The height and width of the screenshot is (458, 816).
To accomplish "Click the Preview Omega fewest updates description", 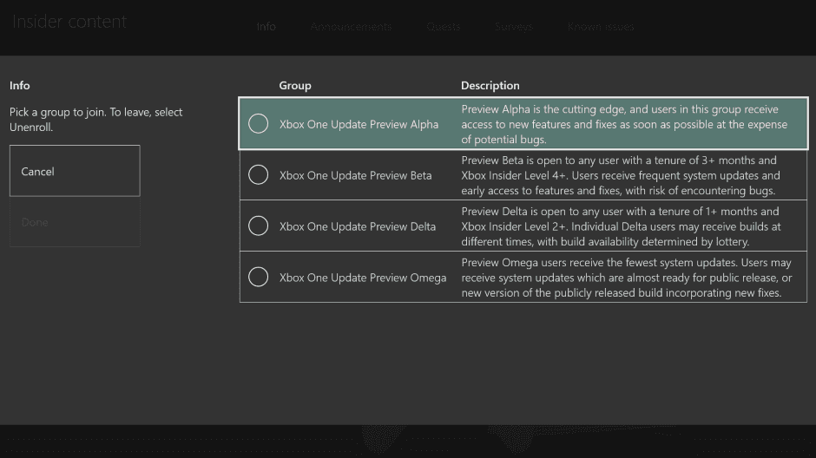I will pos(627,278).
